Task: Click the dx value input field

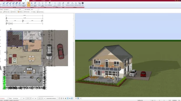Action: pyautogui.click(x=28, y=98)
